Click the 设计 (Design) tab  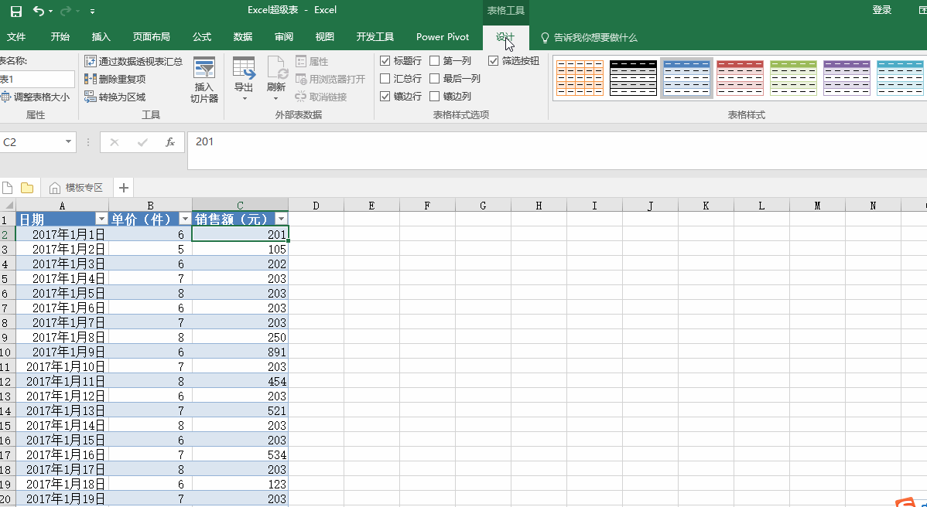pyautogui.click(x=505, y=36)
